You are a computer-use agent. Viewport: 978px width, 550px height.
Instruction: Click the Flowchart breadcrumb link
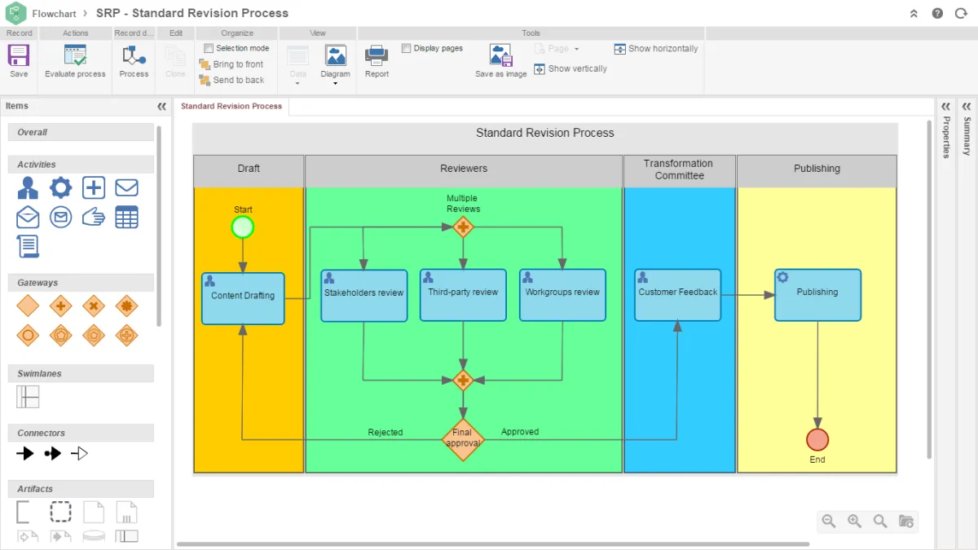(54, 14)
